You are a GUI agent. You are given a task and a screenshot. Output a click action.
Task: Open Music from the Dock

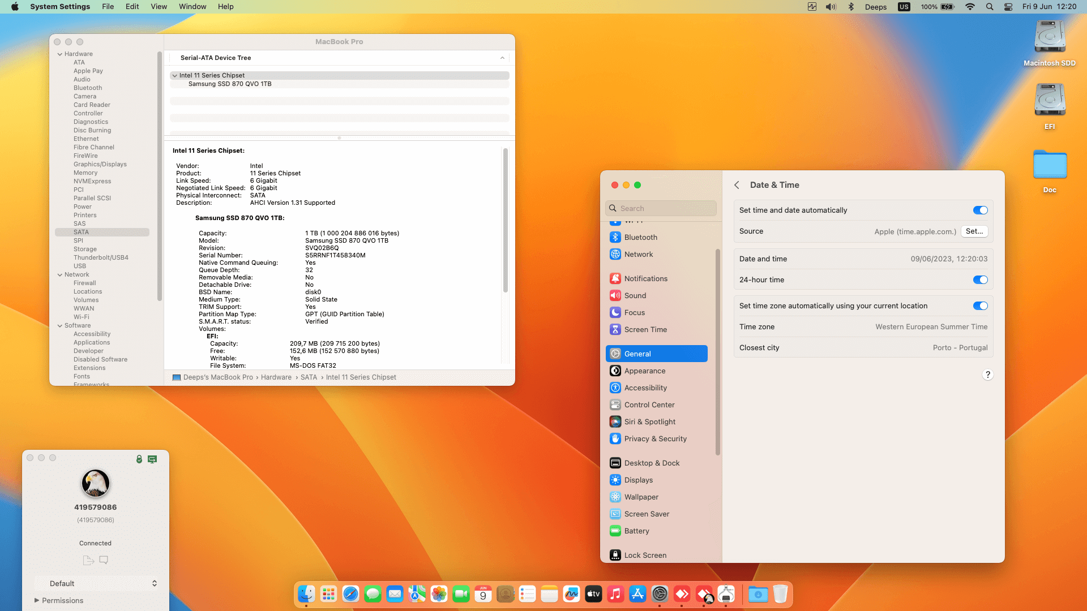click(615, 594)
